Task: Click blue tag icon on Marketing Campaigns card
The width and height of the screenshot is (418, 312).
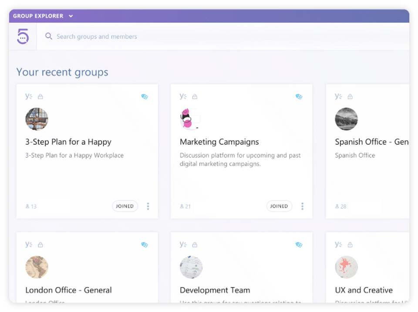Action: tap(299, 97)
